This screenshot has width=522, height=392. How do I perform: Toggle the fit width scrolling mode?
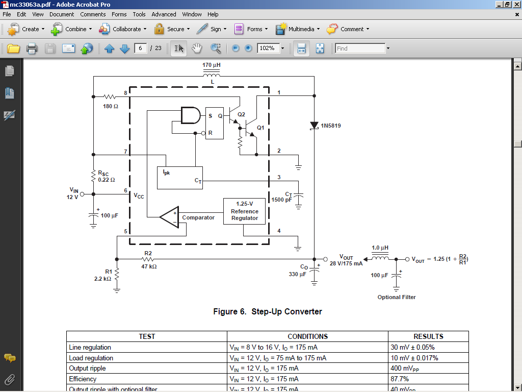[301, 48]
